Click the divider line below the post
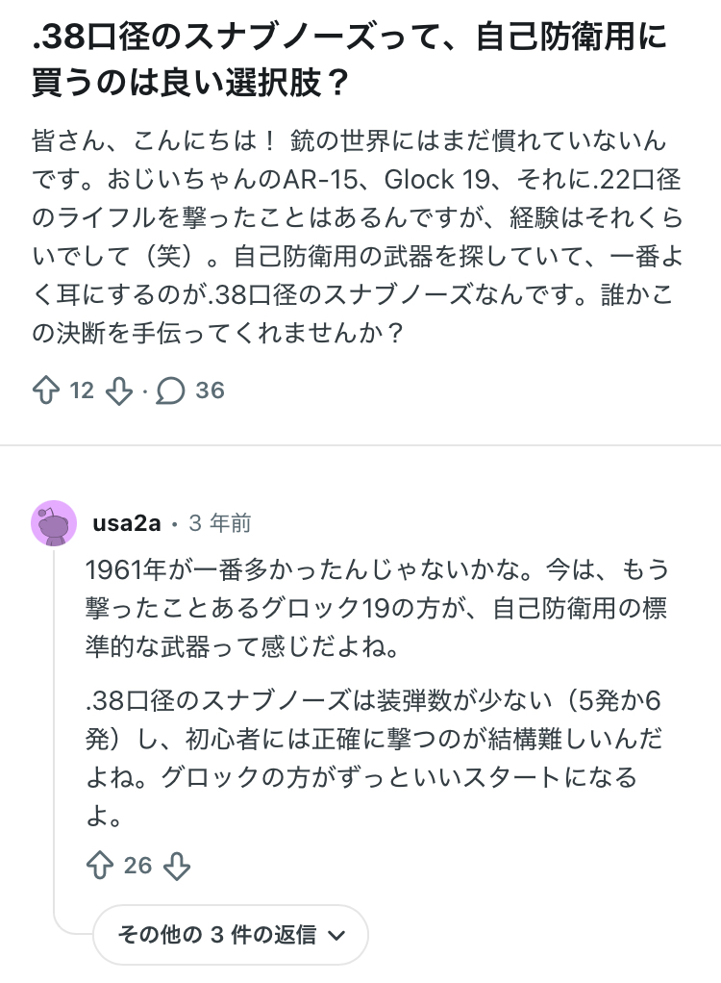Screen dimensions: 721x983 pyautogui.click(x=360, y=445)
